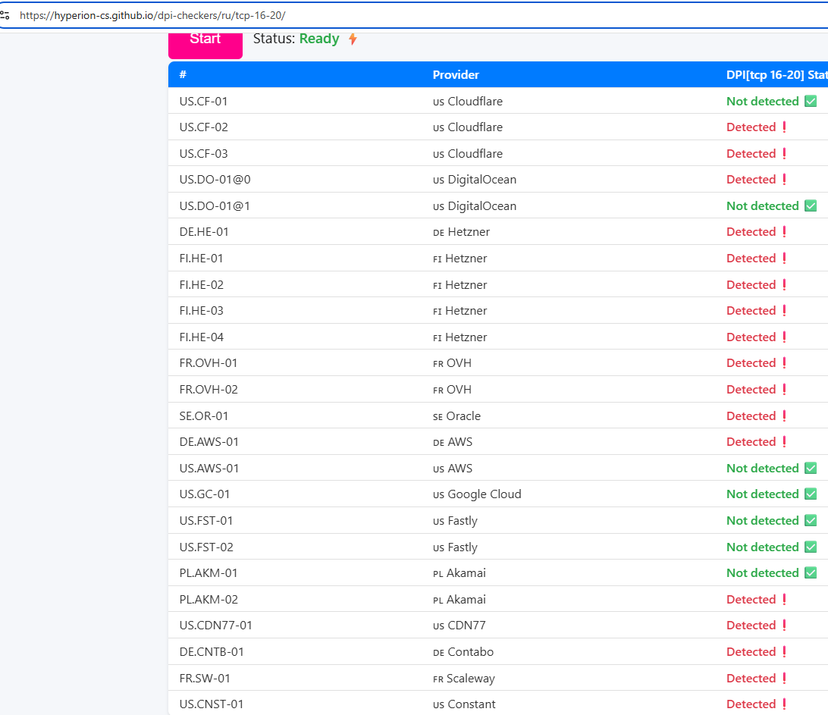This screenshot has height=715, width=828.
Task: Click the # column header
Action: 183,74
